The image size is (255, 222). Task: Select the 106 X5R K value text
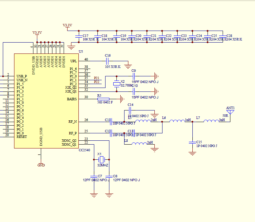tap(91, 39)
